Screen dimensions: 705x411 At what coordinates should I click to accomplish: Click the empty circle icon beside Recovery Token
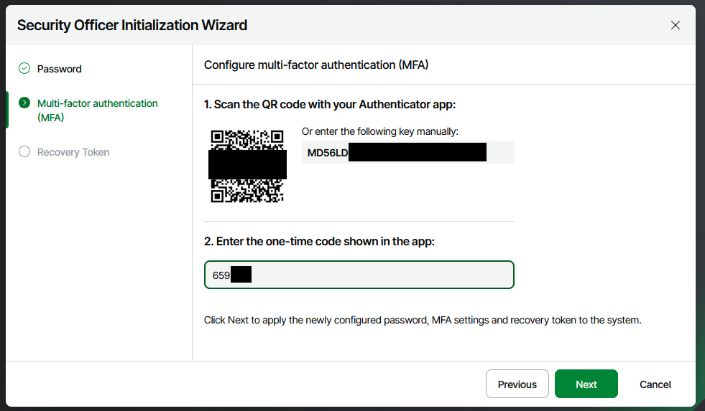(x=24, y=152)
